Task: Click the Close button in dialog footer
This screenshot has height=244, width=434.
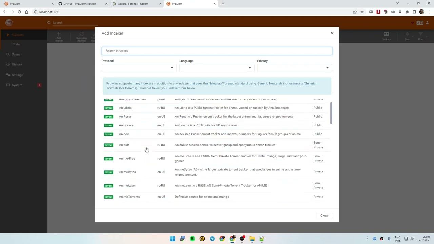Action: 324,215
